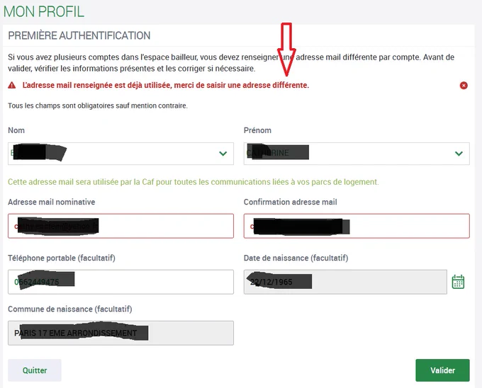
Task: Click the Quitter button
Action: click(x=35, y=370)
